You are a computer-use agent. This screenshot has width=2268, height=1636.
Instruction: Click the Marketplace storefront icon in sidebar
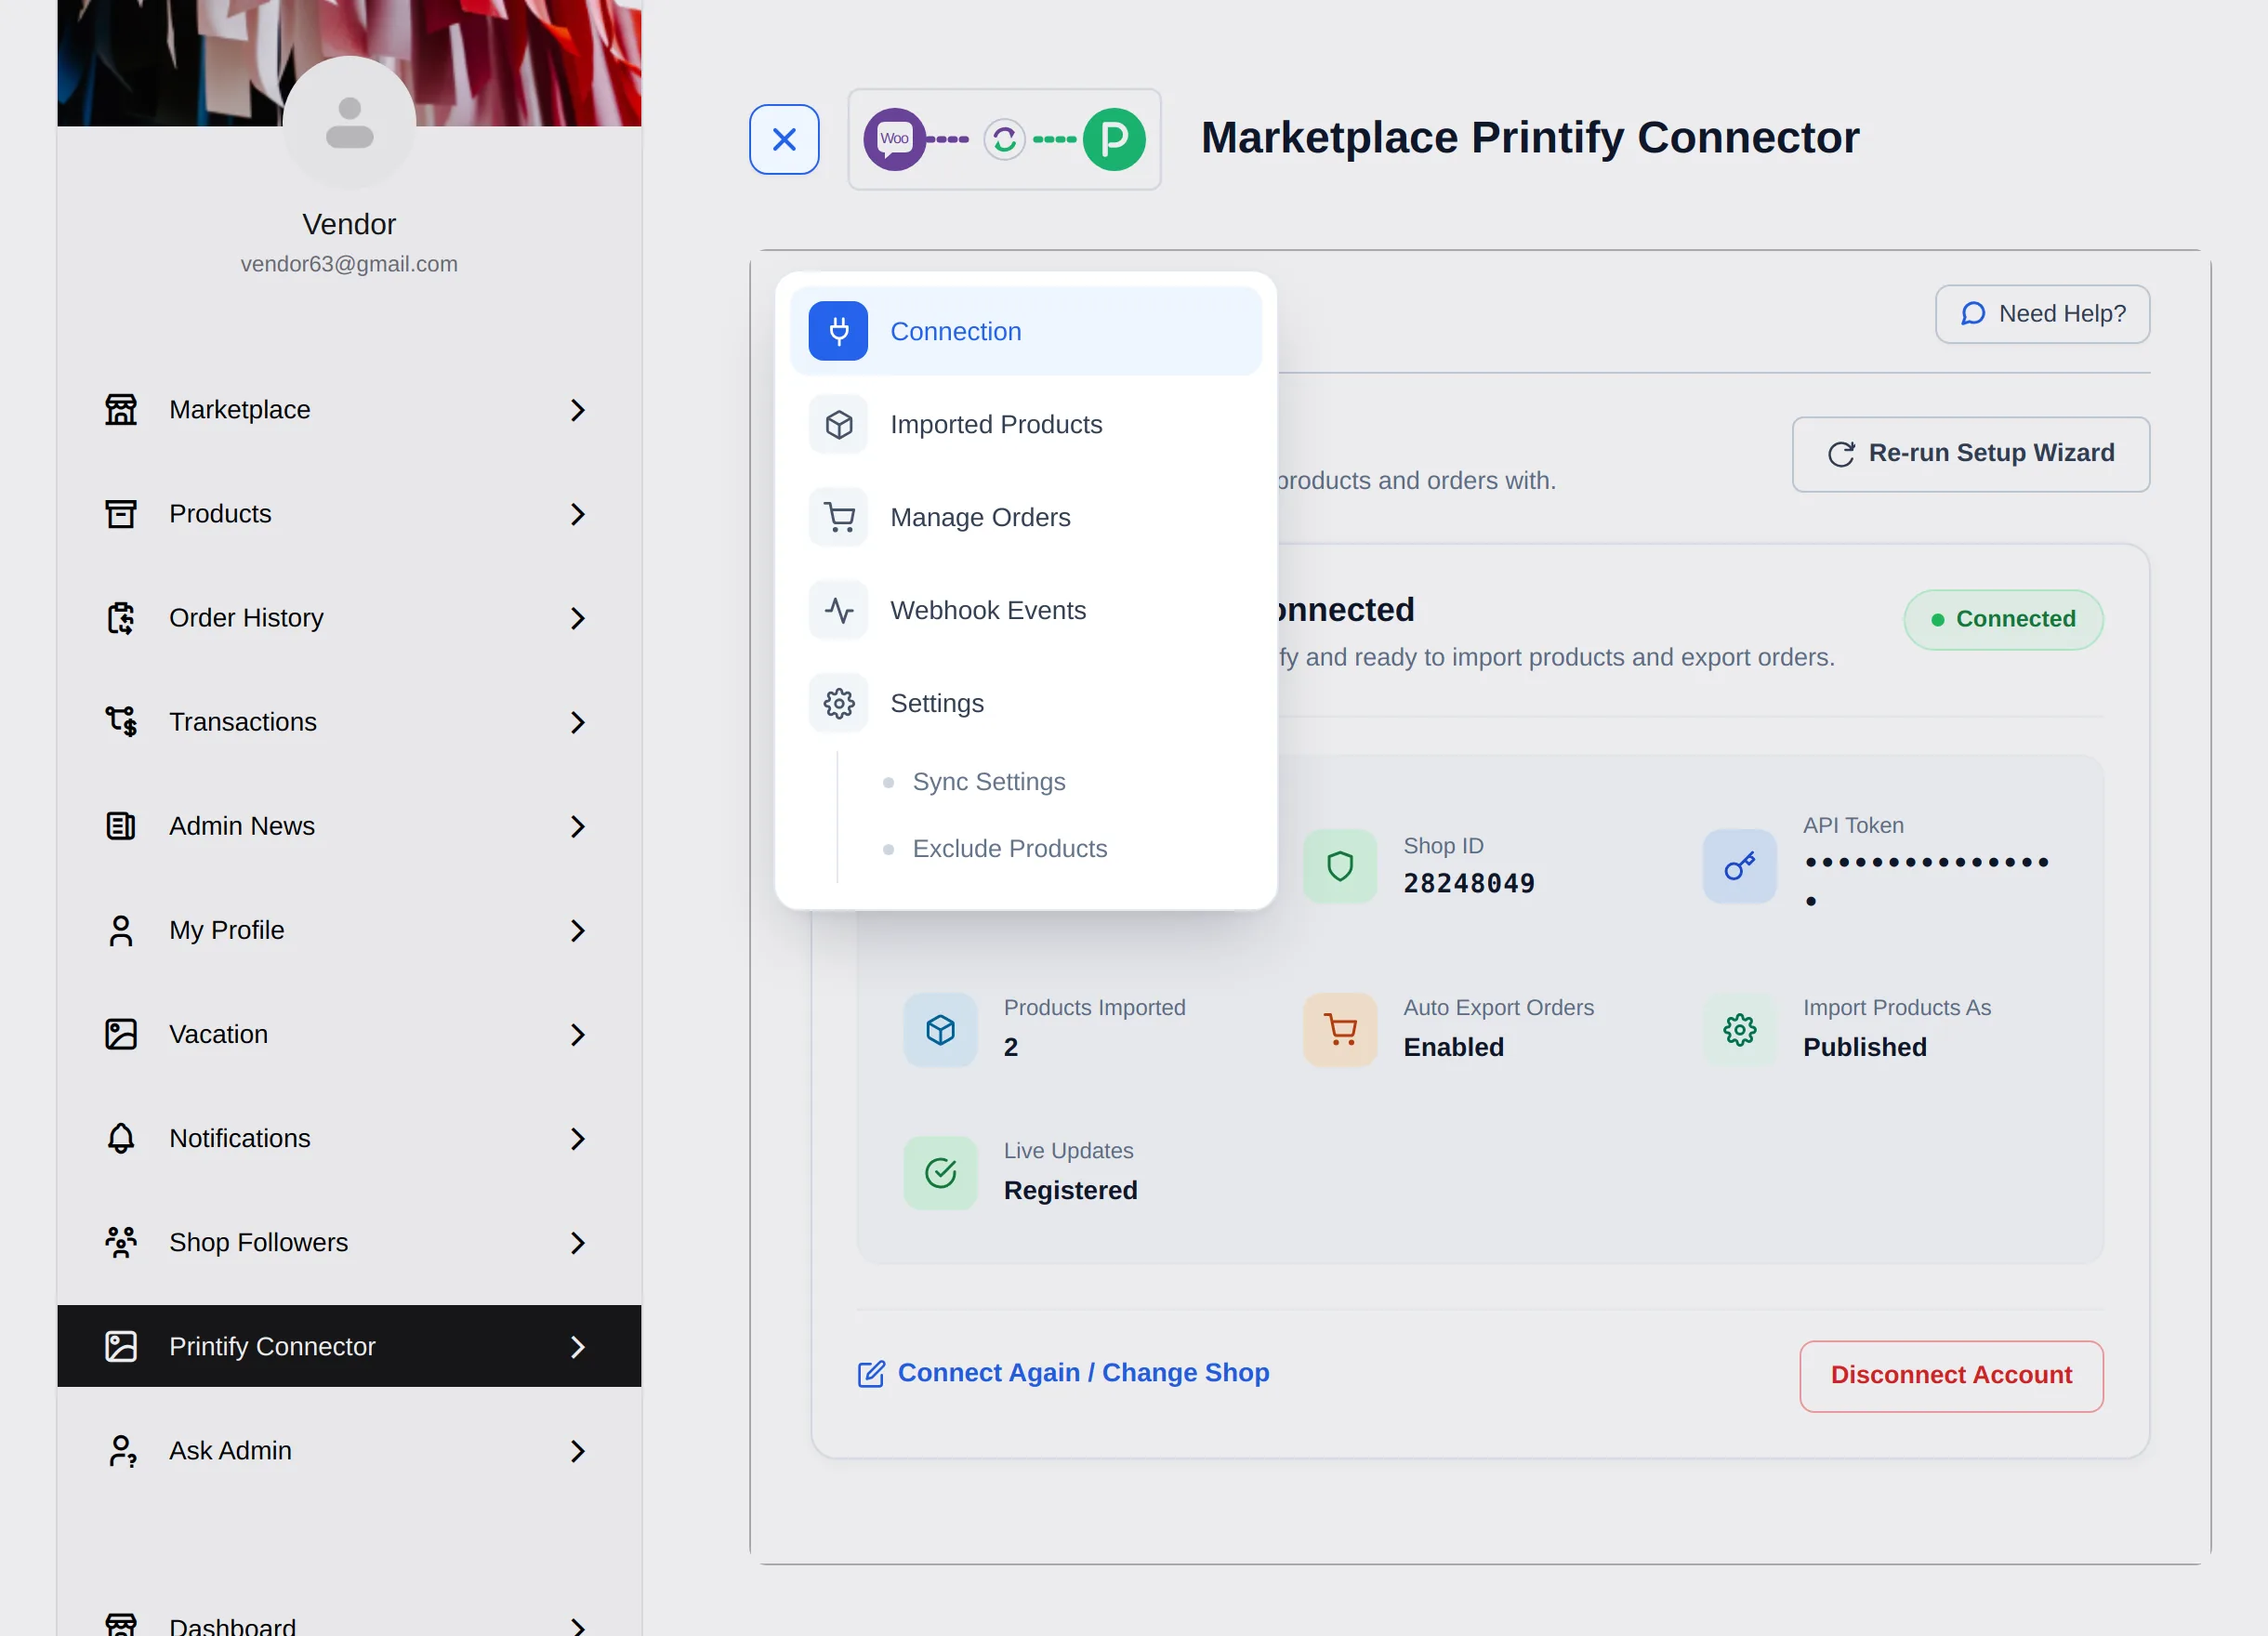tap(121, 410)
